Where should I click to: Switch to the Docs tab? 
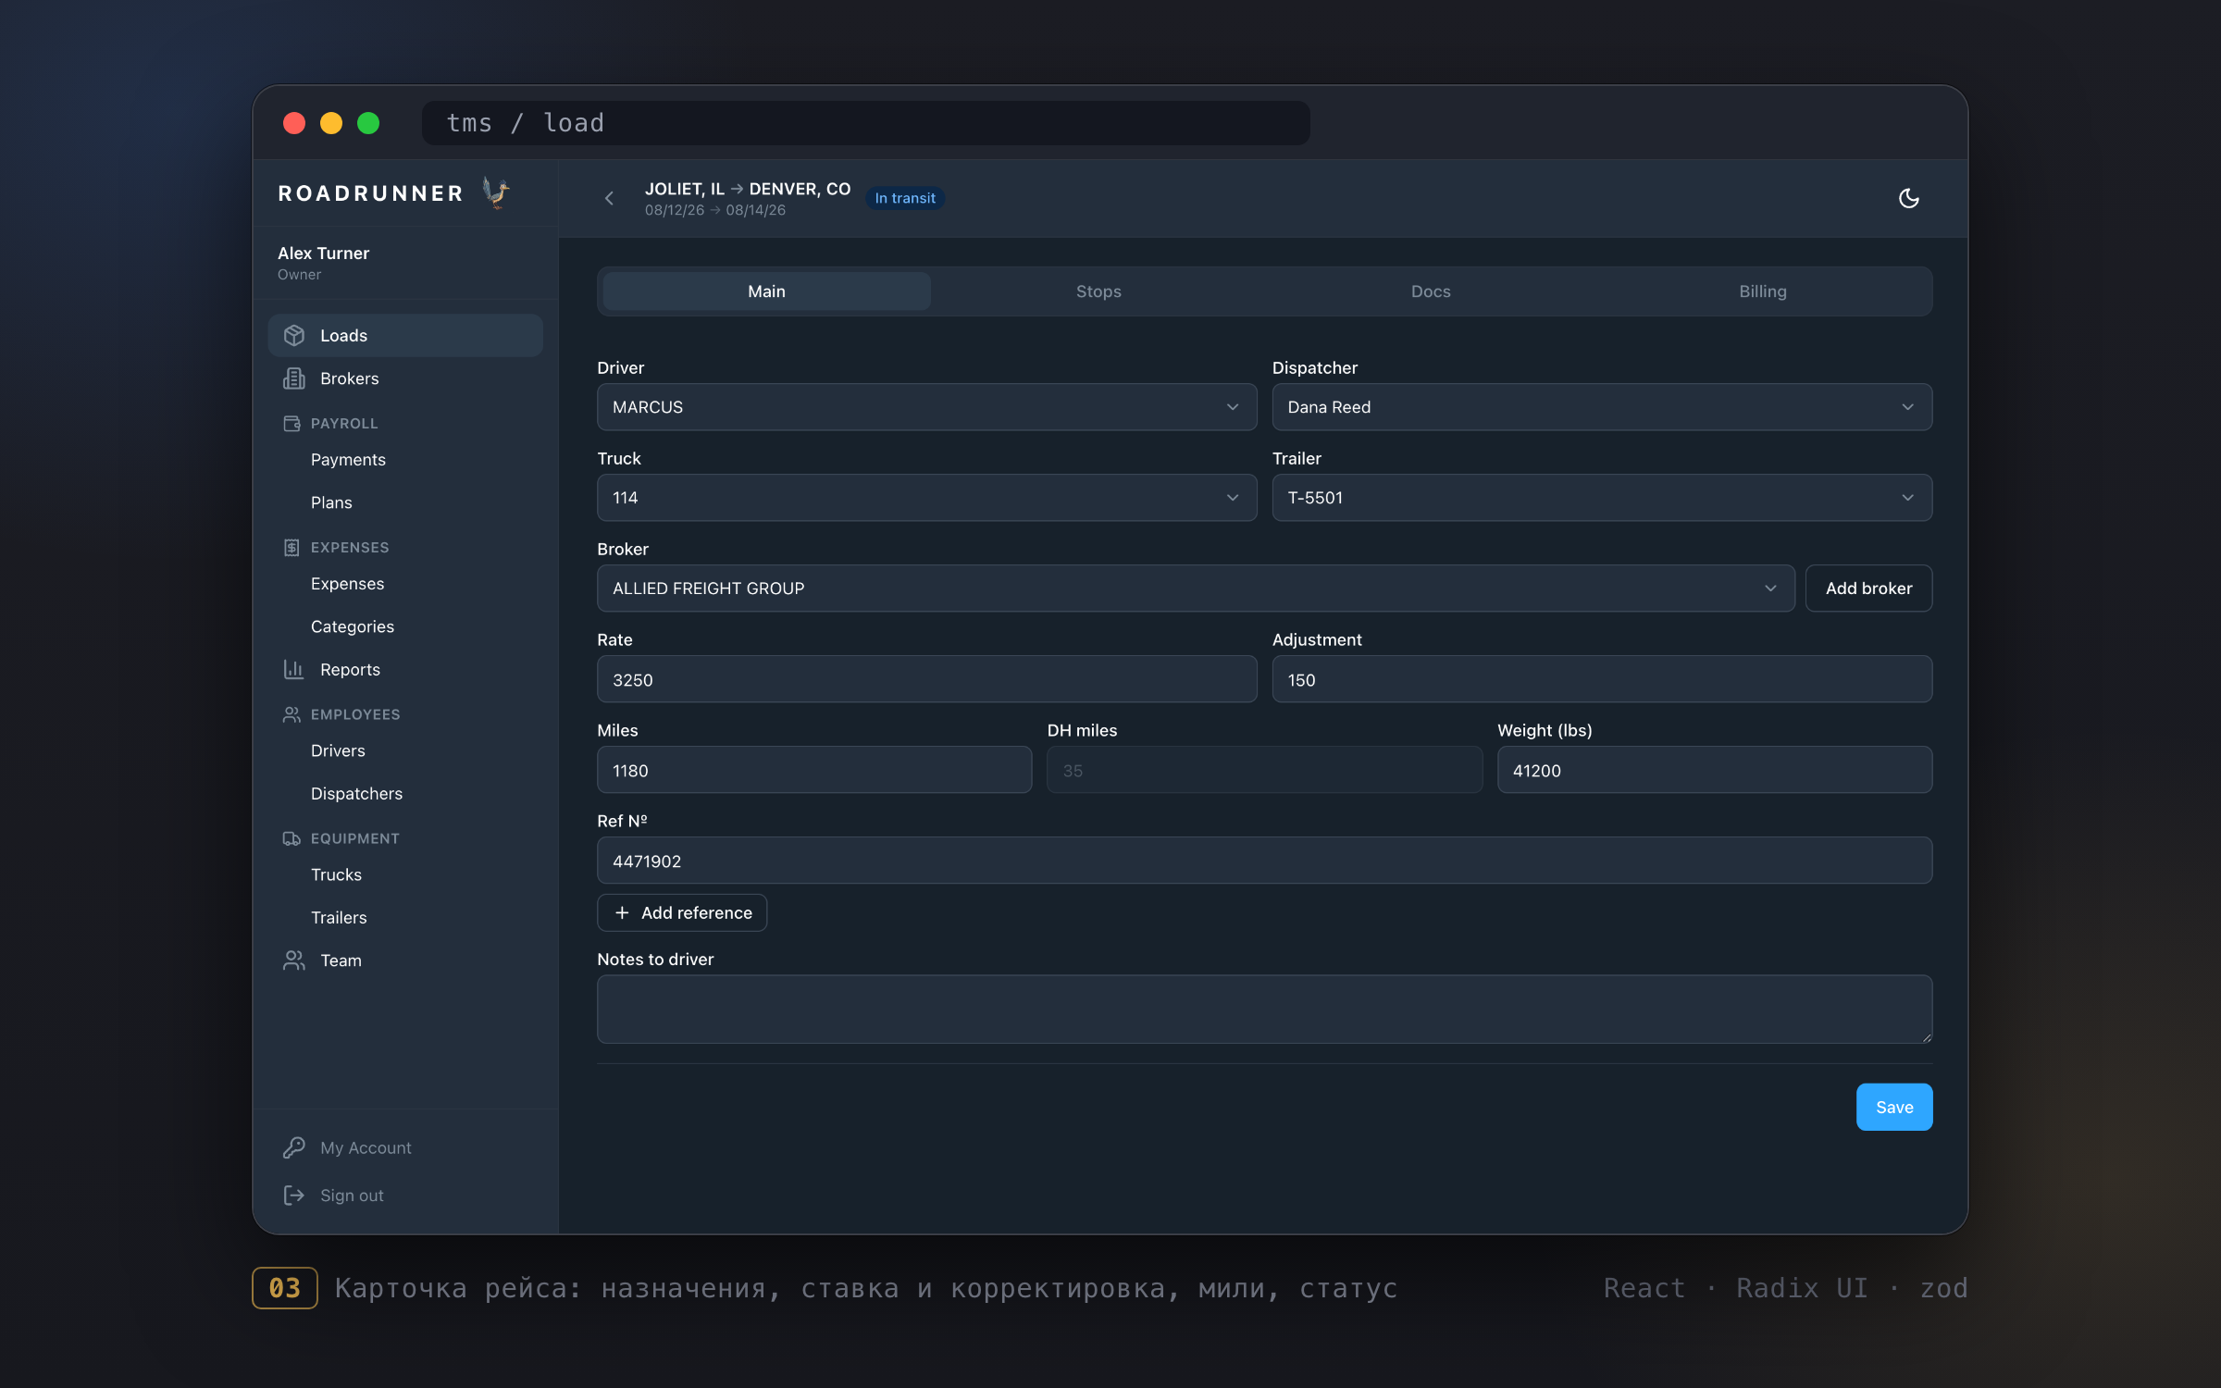coord(1431,291)
